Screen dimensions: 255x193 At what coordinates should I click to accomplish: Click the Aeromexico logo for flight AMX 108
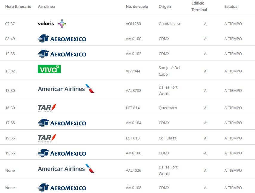(x=62, y=188)
